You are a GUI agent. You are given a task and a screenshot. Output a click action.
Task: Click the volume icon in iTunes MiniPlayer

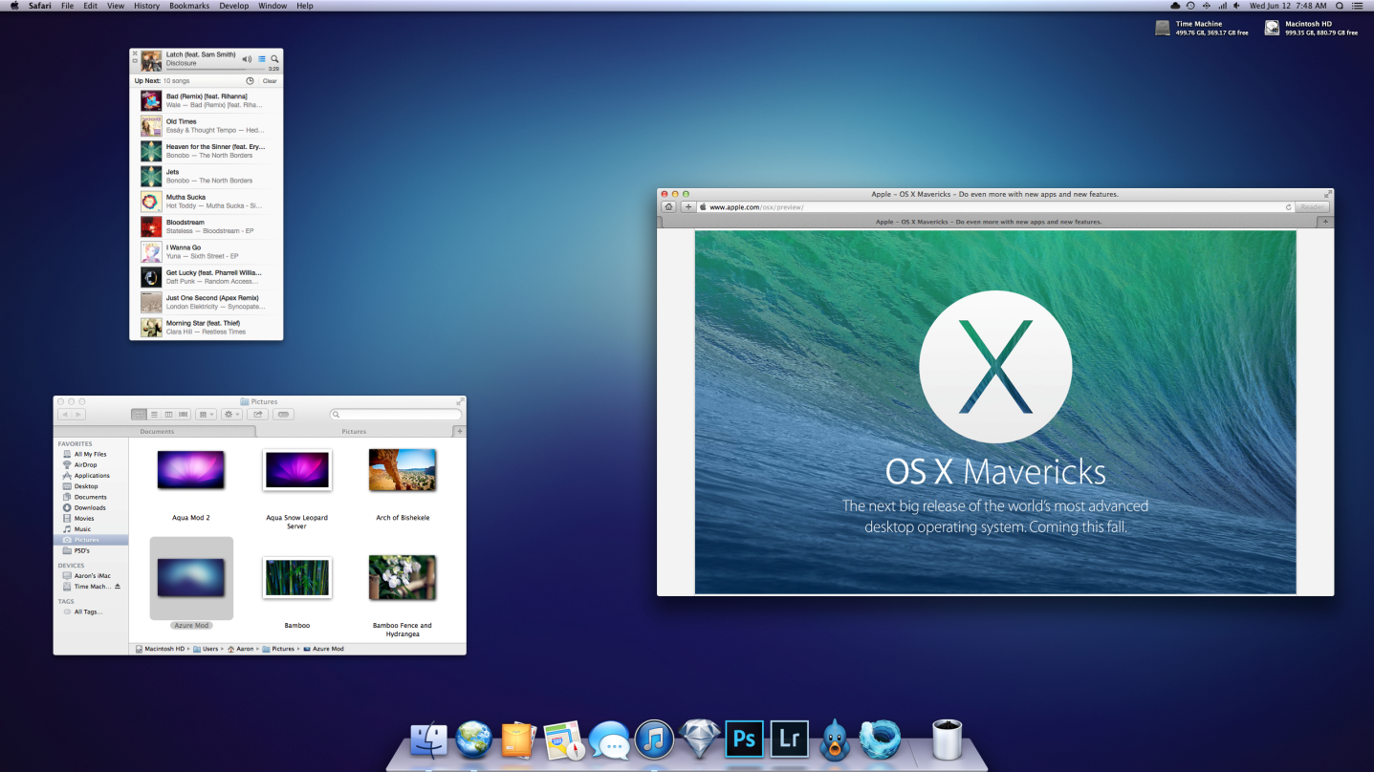point(247,59)
